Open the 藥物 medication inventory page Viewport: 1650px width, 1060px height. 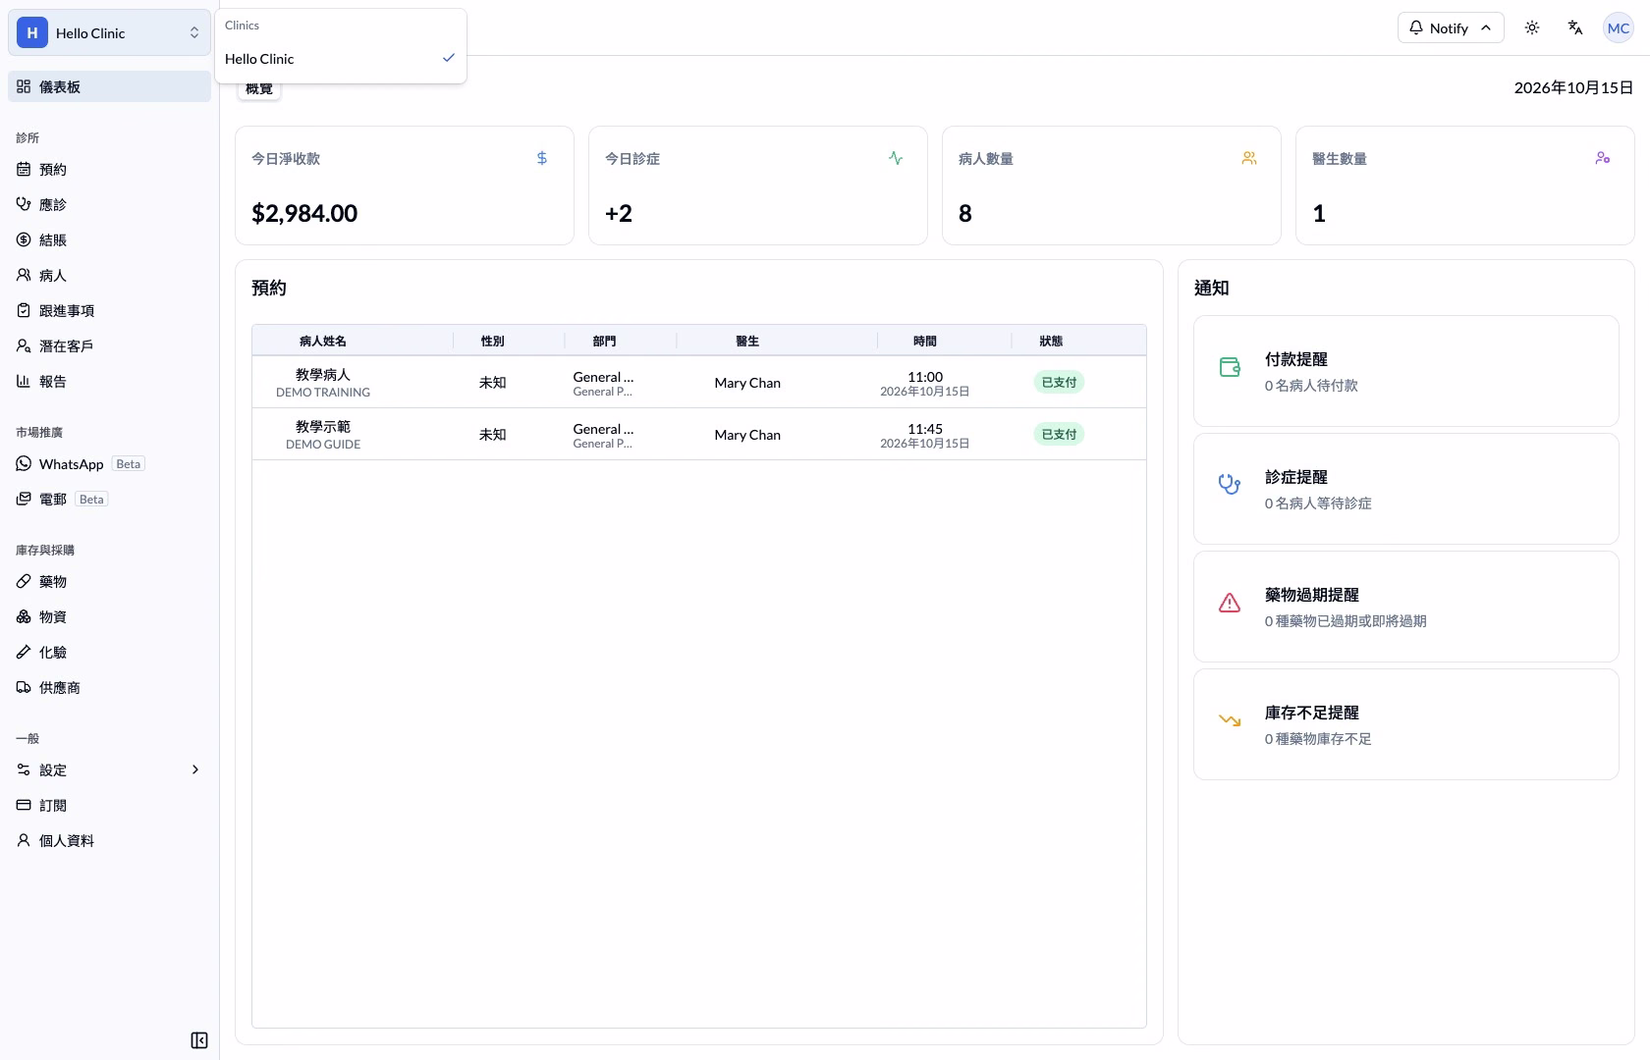tap(109, 582)
